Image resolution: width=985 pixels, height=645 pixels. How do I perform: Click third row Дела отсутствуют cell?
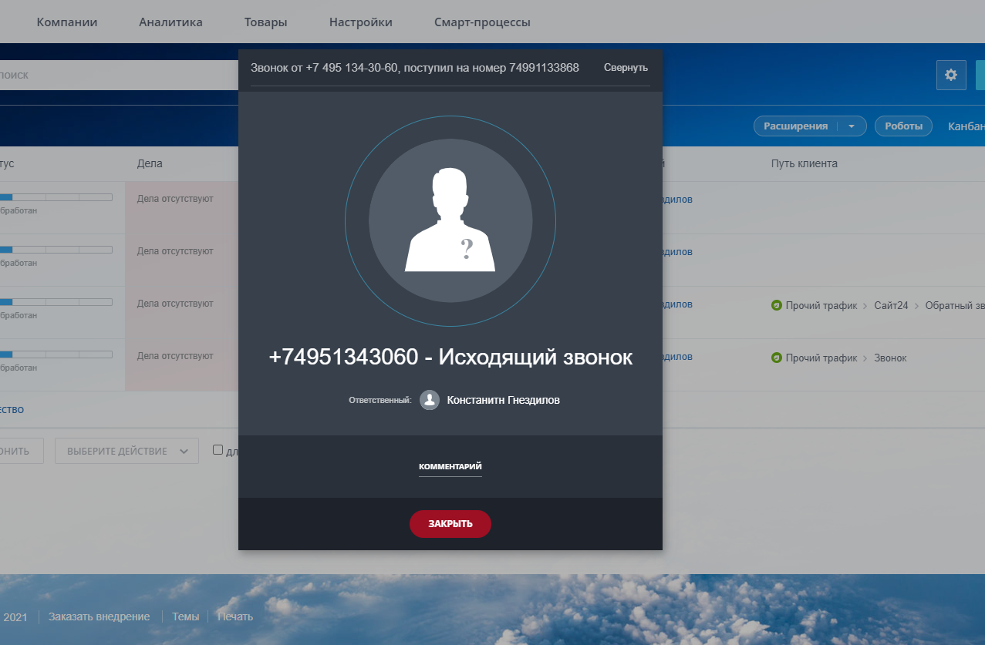pos(181,312)
